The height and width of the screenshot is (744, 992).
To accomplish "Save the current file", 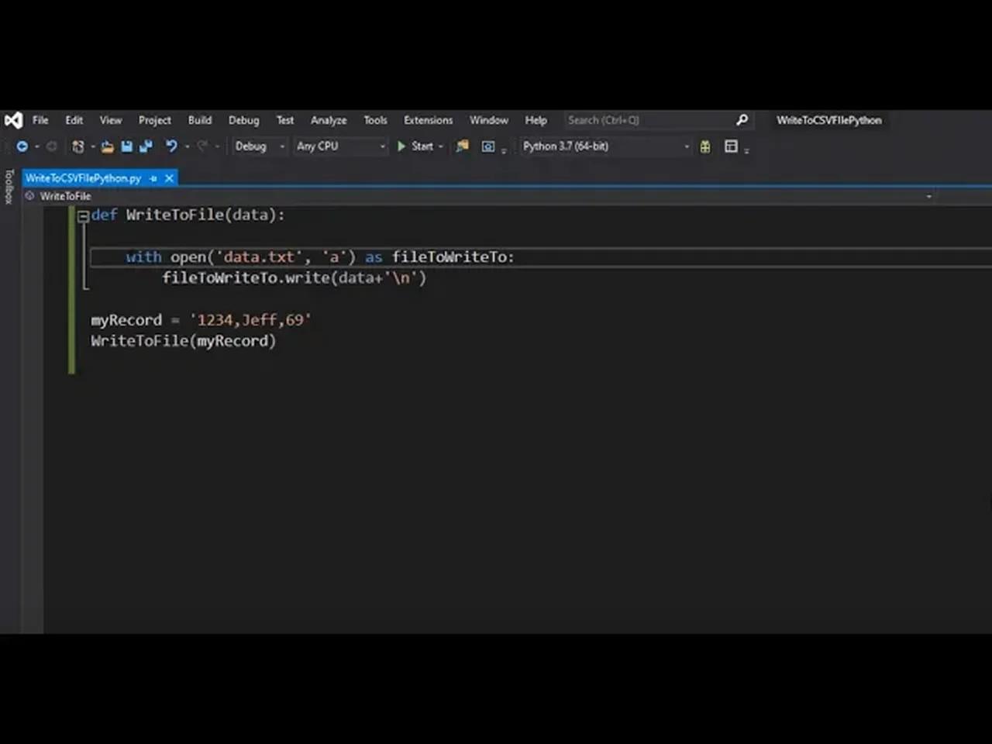I will (x=126, y=146).
